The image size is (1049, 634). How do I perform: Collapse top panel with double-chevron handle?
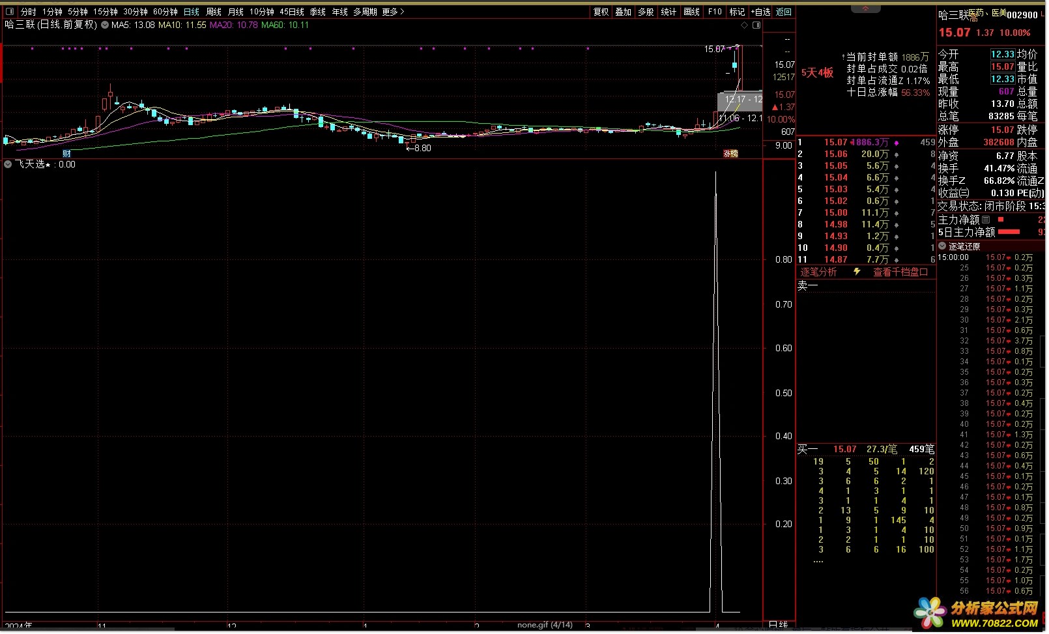point(866,8)
